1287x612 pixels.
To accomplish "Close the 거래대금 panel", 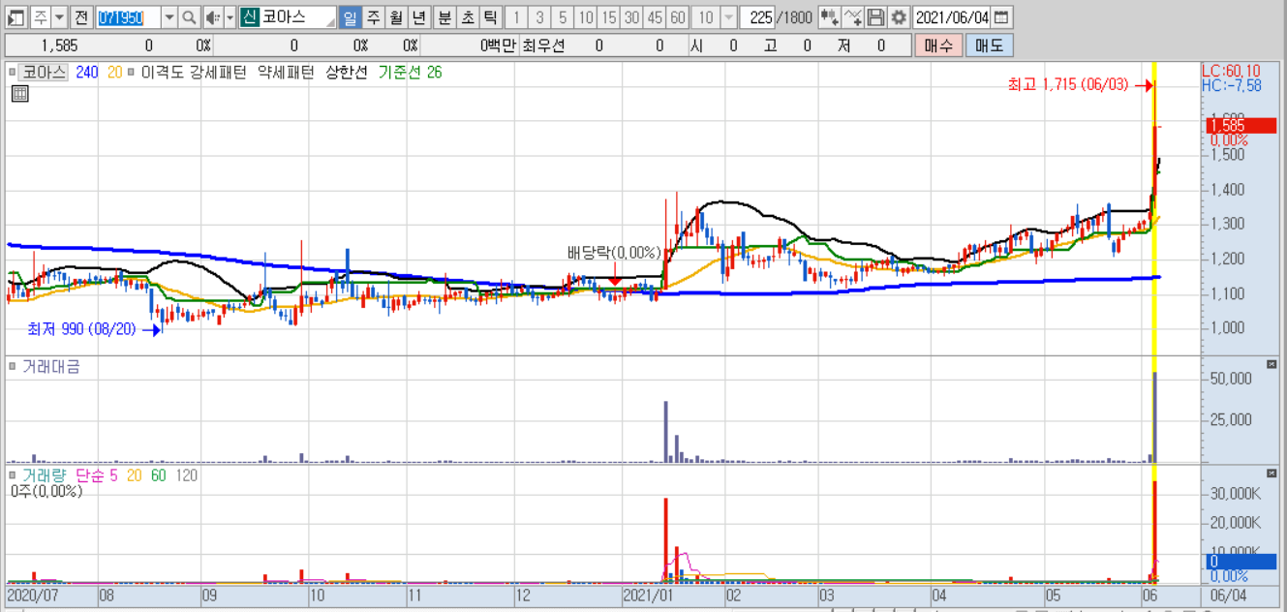I will point(1272,364).
